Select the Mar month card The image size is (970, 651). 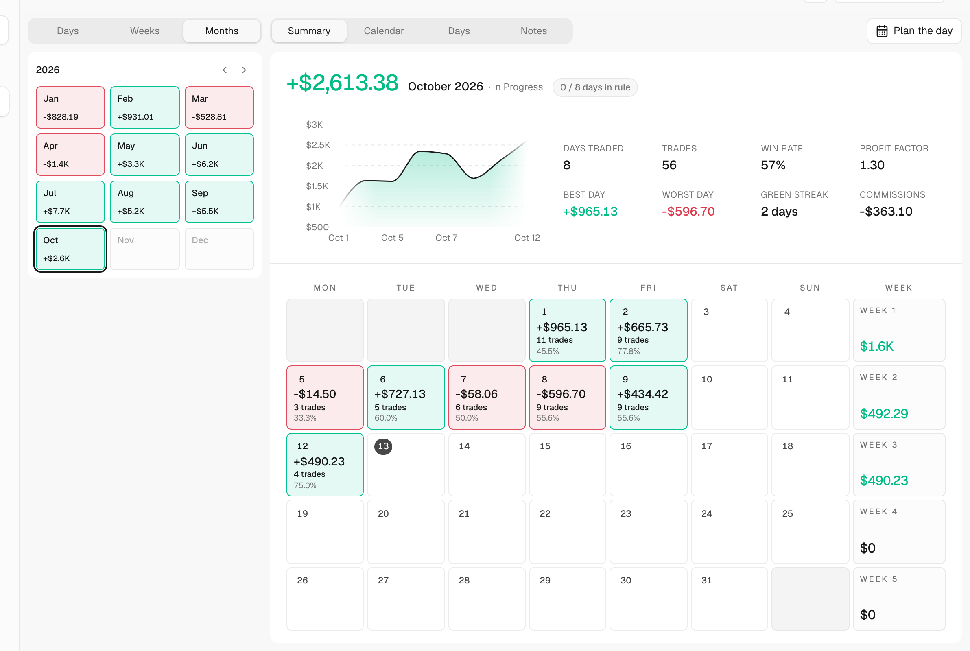point(219,107)
